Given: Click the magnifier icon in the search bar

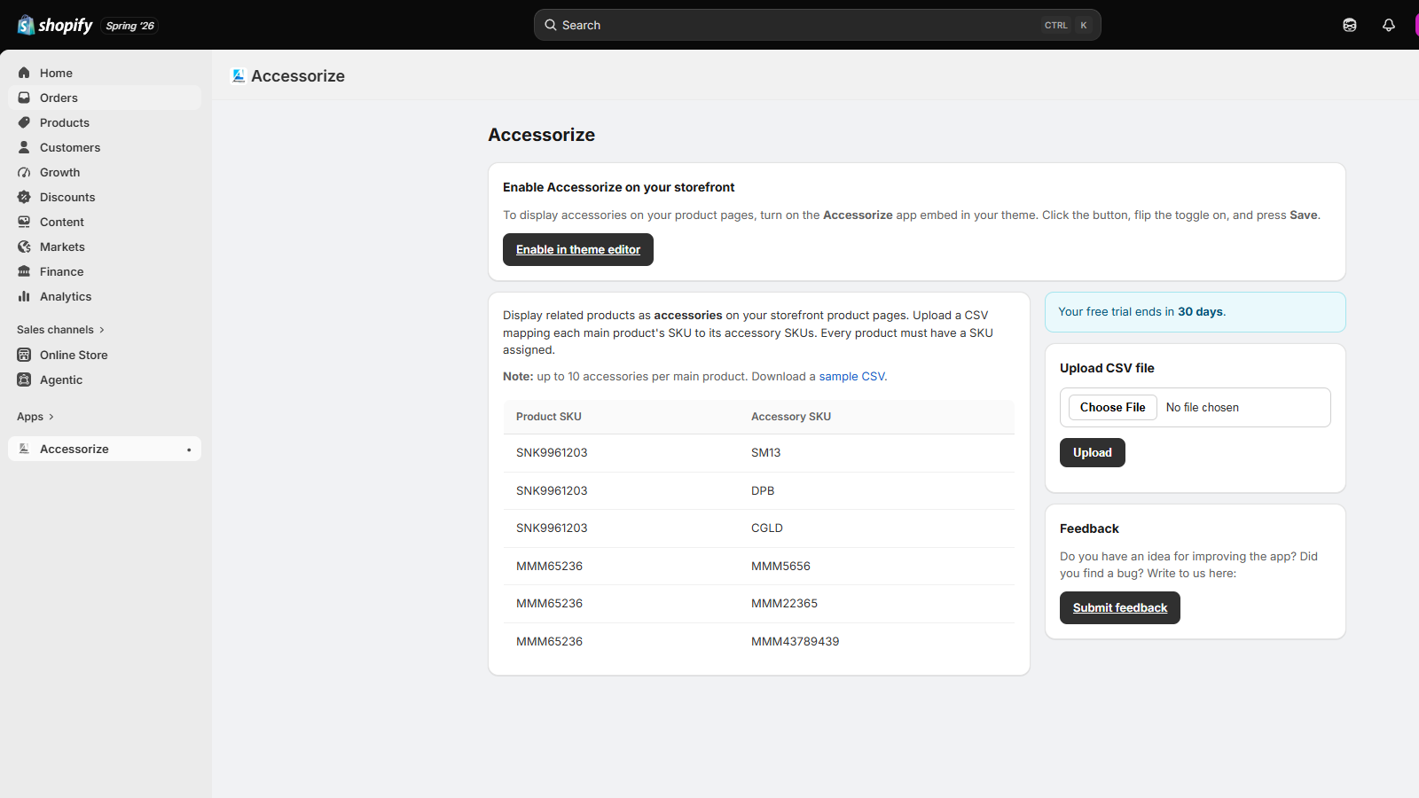Looking at the screenshot, I should pyautogui.click(x=551, y=25).
